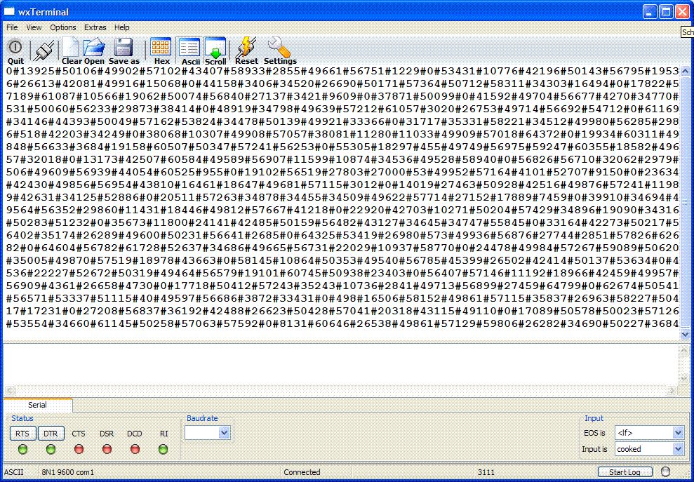694x482 pixels.
Task: Open the View menu
Action: pos(34,27)
